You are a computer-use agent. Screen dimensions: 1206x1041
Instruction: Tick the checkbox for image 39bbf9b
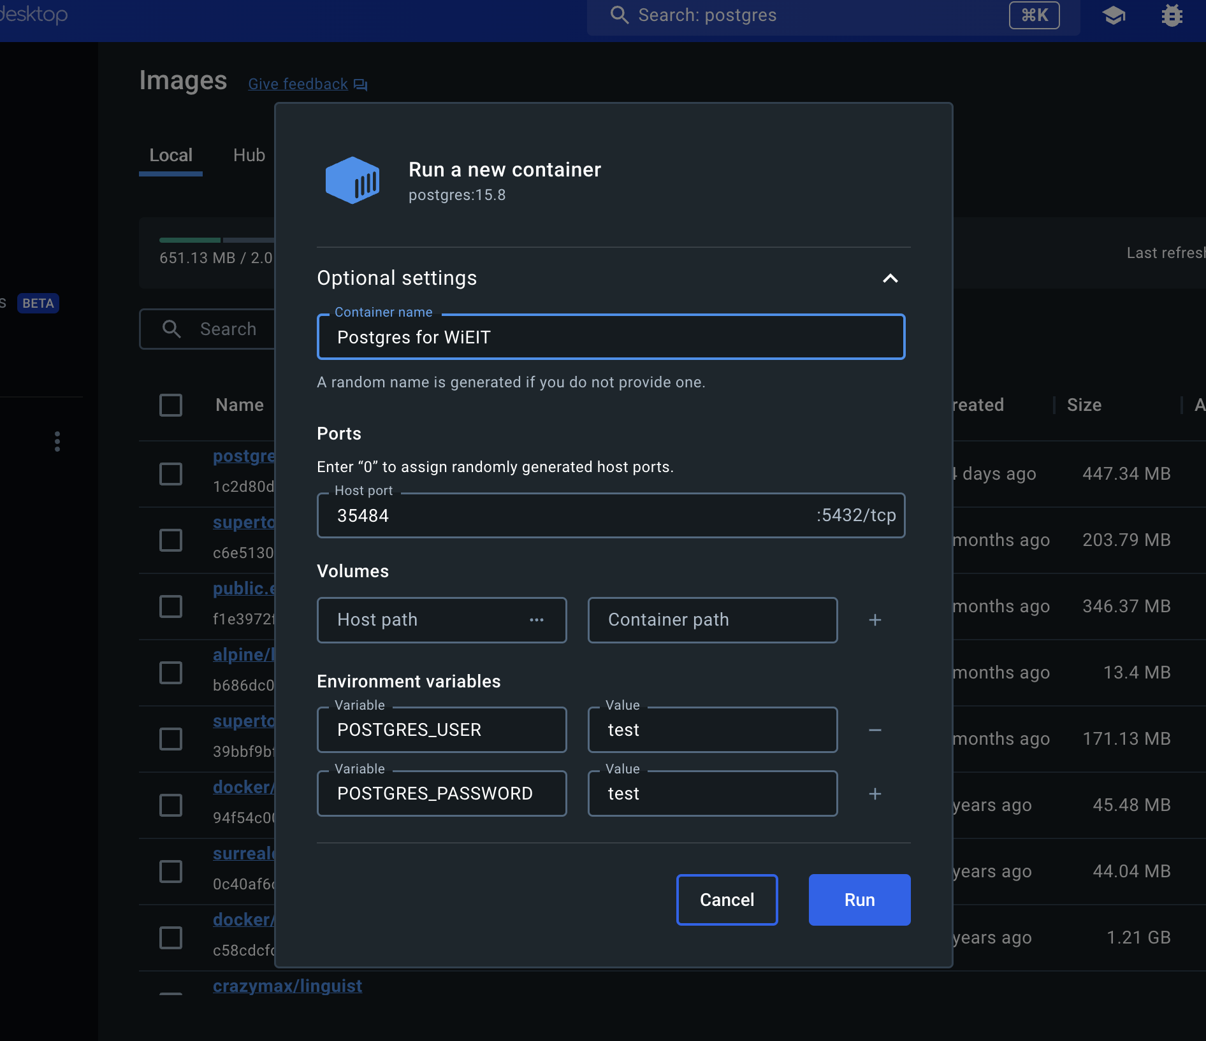click(171, 739)
